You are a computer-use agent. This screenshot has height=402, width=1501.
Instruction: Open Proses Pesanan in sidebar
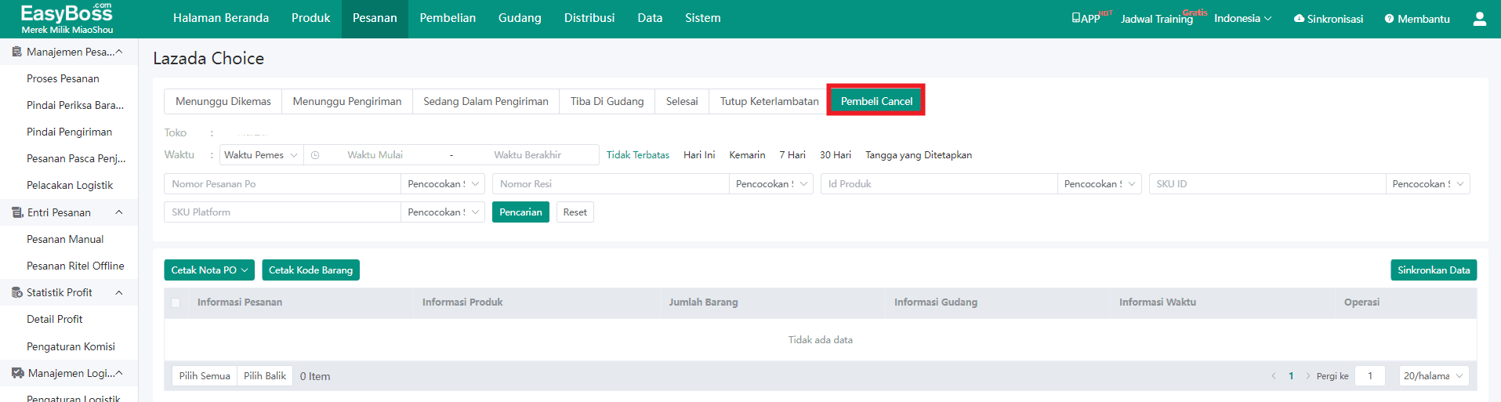(x=63, y=78)
